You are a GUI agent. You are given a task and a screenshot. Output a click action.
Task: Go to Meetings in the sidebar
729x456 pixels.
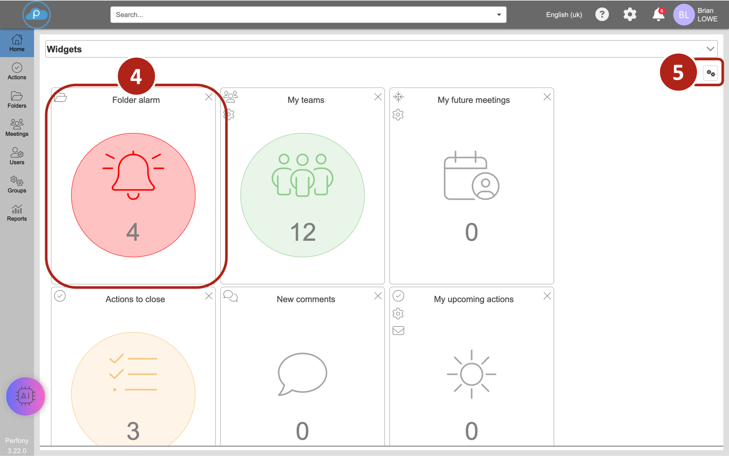[17, 128]
